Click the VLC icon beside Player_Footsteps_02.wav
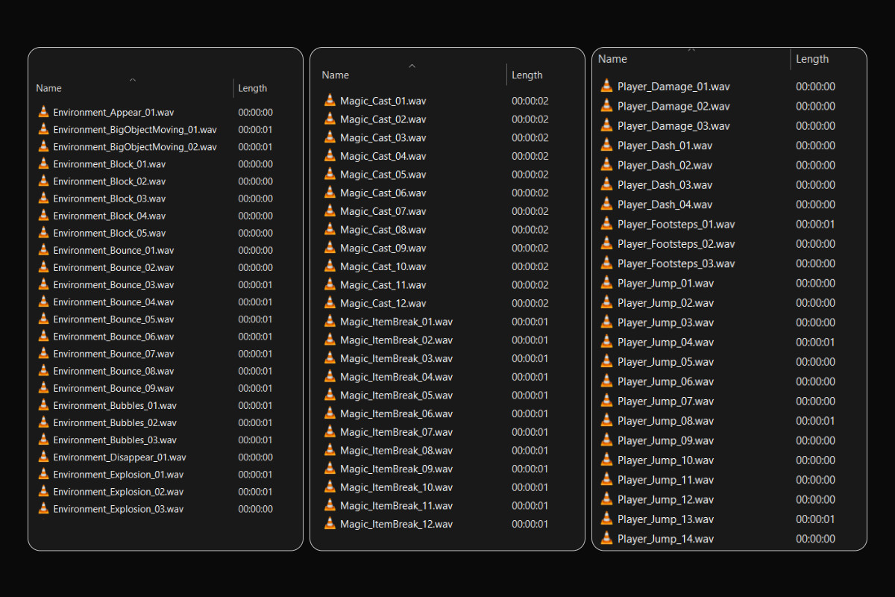The image size is (895, 597). tap(606, 243)
